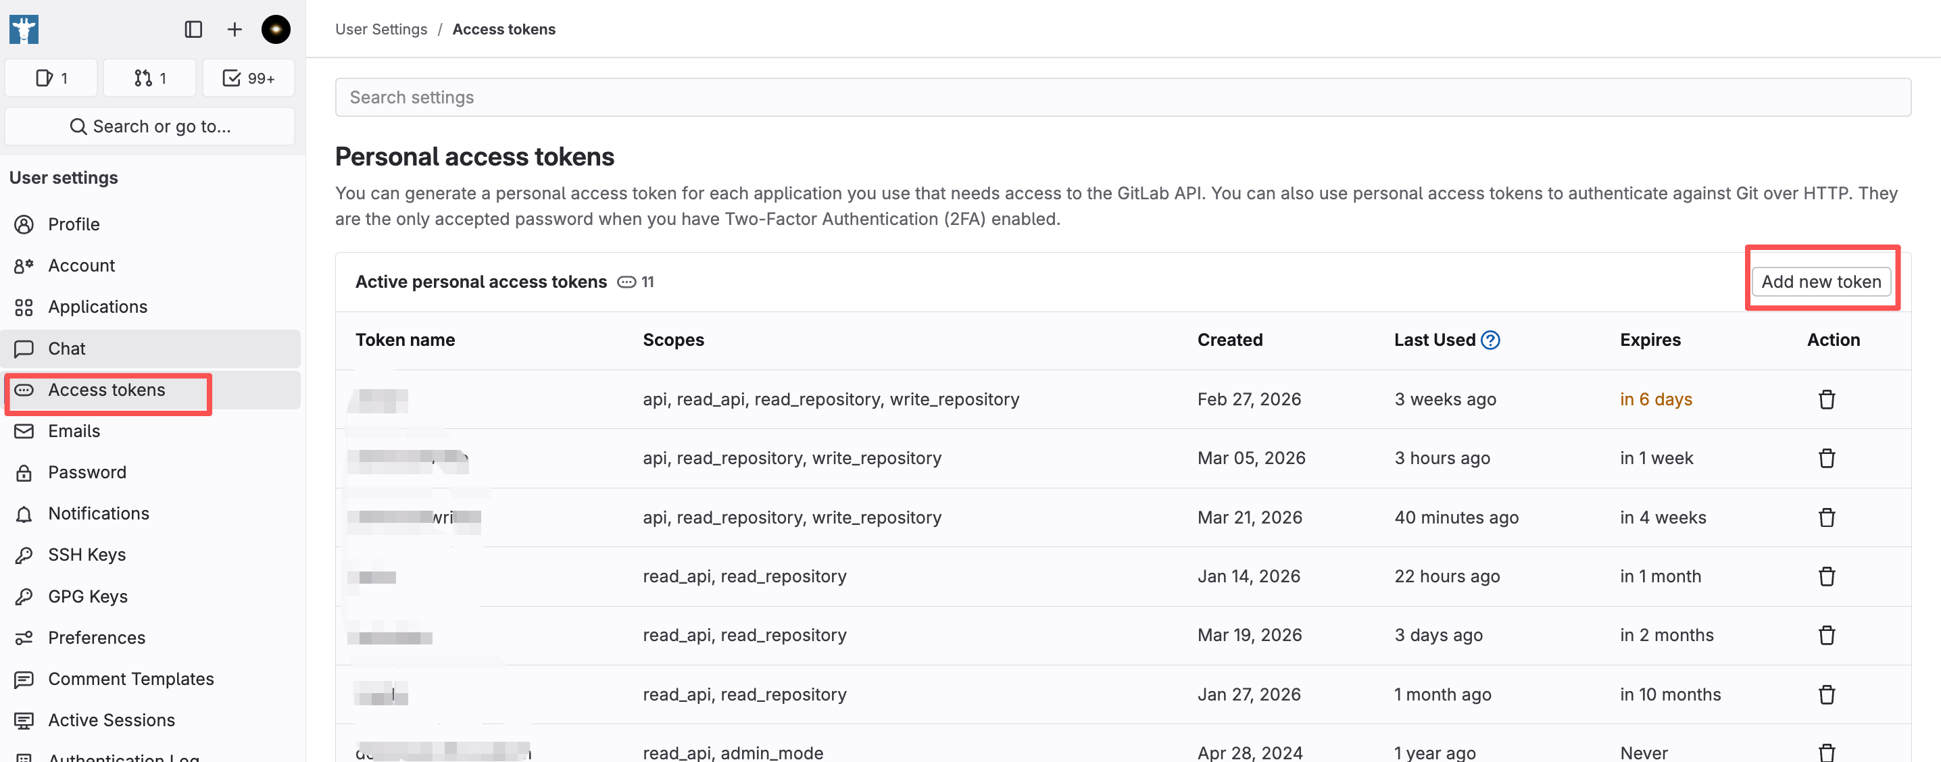This screenshot has height=762, width=1941.
Task: Click Search or go to button
Action: 150,126
